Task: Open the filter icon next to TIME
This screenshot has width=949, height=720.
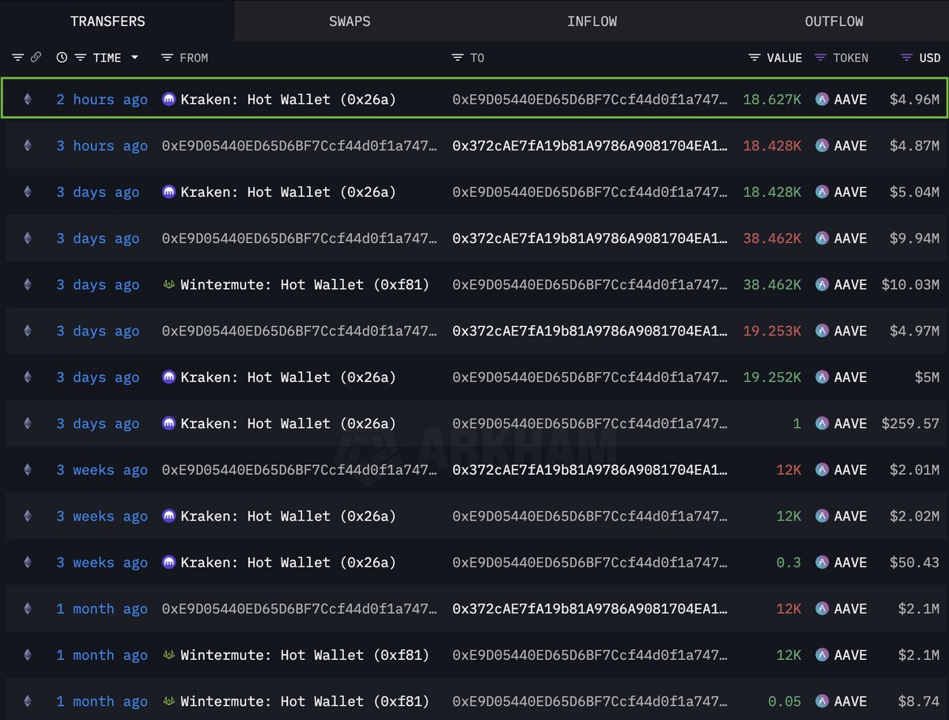Action: (80, 58)
